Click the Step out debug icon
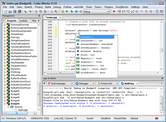The width and height of the screenshot is (166, 122). coord(132,11)
